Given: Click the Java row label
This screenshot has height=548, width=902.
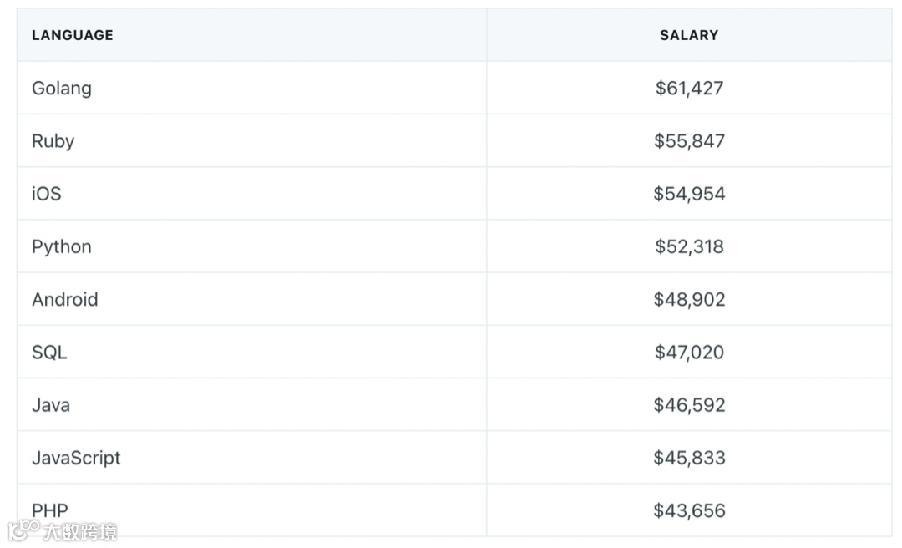Looking at the screenshot, I should [x=51, y=405].
